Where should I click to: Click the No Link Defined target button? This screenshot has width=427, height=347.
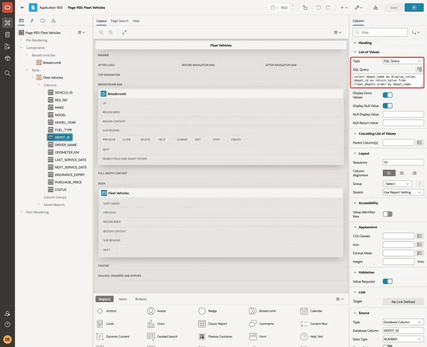(x=403, y=302)
